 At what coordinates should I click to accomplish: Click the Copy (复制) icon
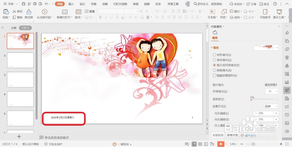[14, 17]
